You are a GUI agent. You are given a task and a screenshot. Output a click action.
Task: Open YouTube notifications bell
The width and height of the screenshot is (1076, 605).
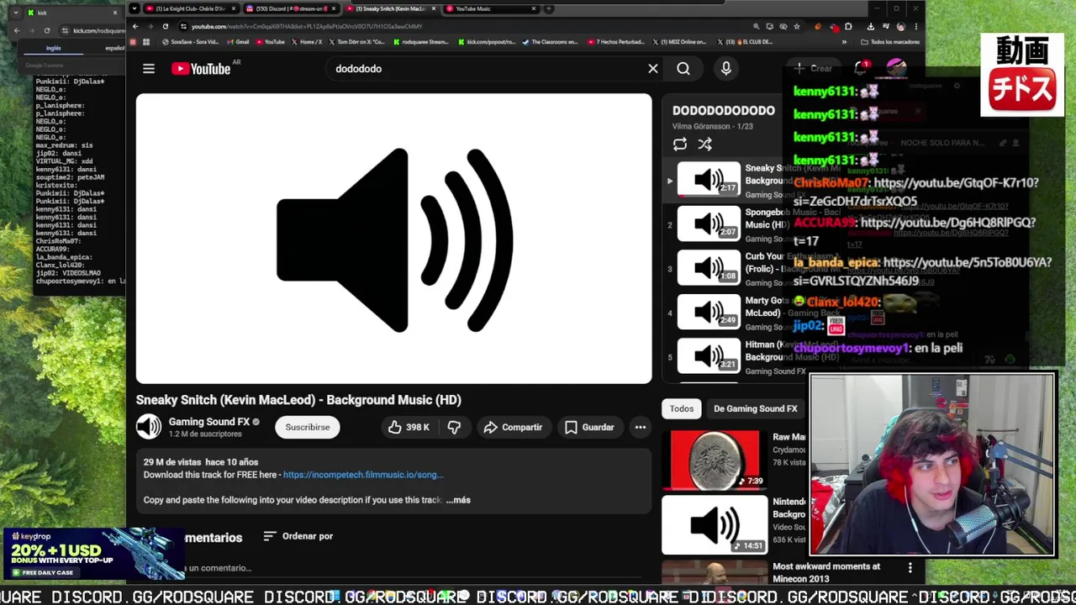pos(861,68)
